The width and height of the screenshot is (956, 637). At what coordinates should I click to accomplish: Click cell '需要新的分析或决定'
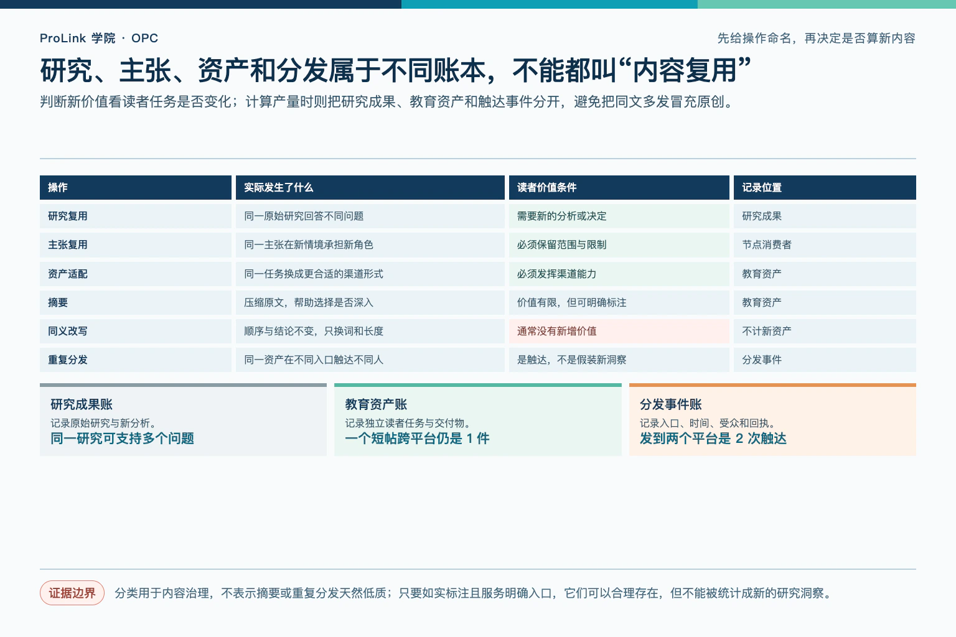point(619,216)
